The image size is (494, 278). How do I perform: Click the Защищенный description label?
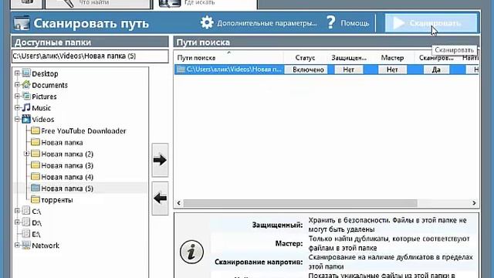(x=277, y=225)
